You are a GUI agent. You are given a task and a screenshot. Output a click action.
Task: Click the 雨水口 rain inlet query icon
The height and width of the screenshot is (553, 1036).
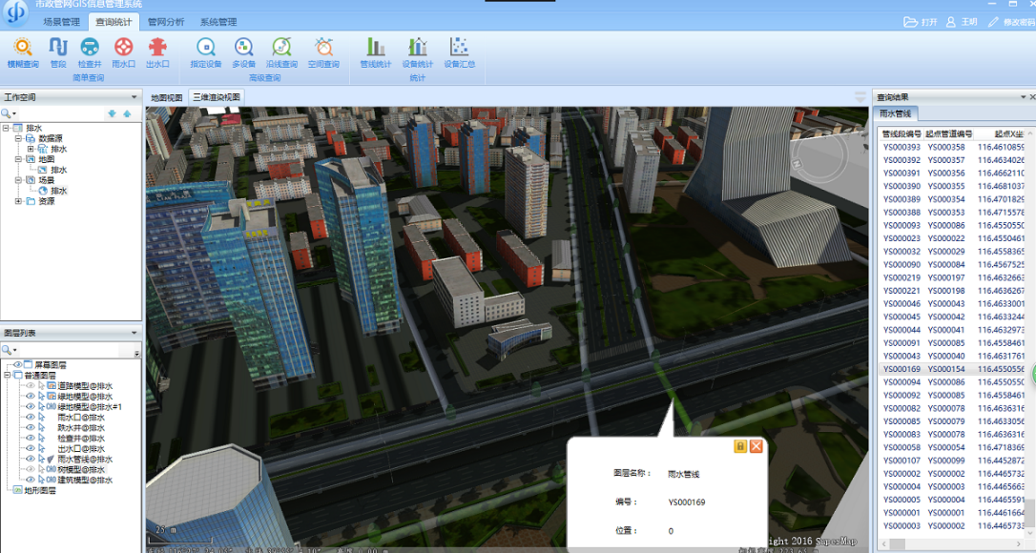pos(123,51)
